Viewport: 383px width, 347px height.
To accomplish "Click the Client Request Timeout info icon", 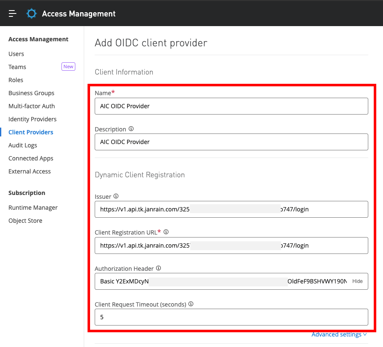I will pos(191,304).
